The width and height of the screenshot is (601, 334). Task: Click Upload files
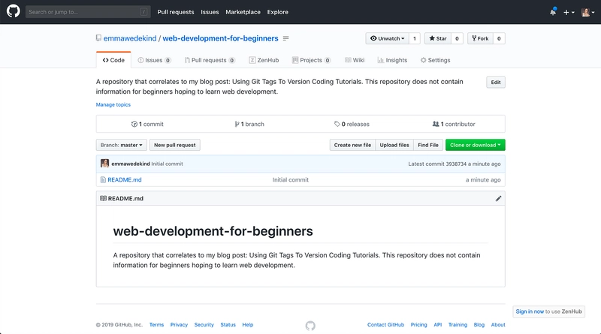coord(394,145)
